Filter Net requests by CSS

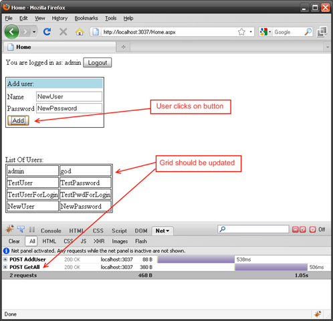pos(68,241)
